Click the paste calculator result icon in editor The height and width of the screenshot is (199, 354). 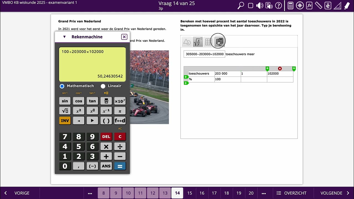(219, 42)
